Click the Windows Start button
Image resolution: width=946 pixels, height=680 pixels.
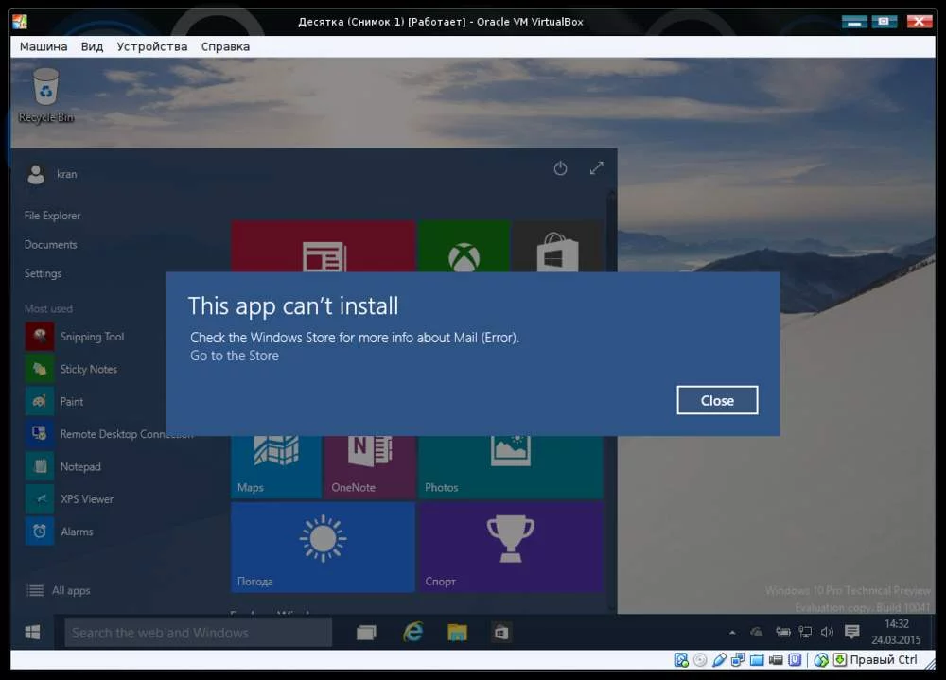[x=32, y=633]
